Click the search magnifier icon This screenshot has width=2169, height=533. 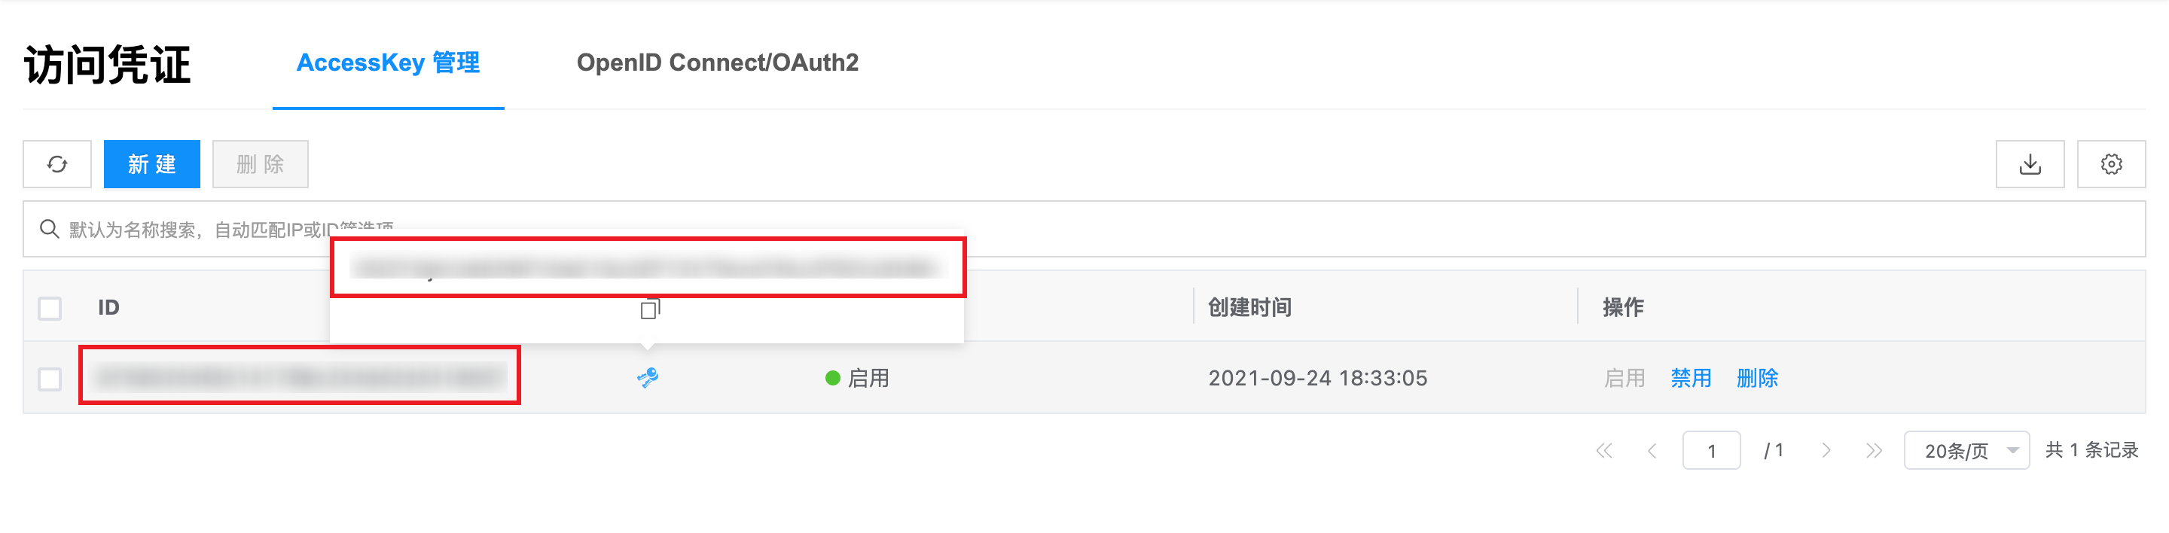point(50,229)
